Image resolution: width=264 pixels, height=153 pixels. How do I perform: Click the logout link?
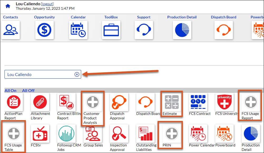[47, 4]
